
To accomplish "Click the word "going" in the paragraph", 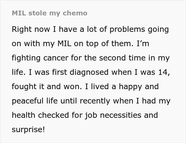I will click(159, 29).
